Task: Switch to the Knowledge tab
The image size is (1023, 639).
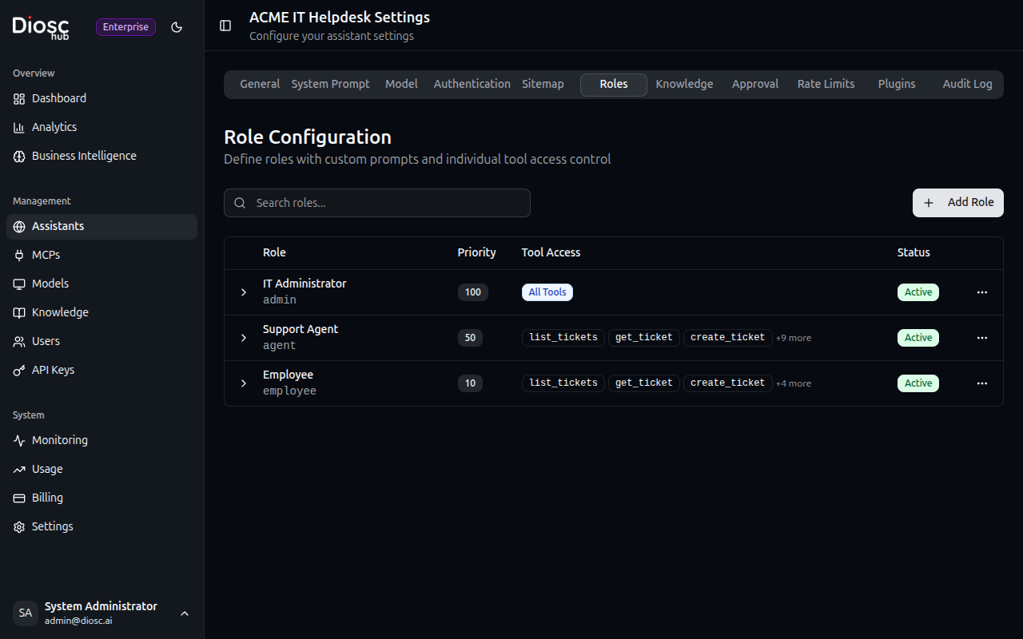Action: pyautogui.click(x=684, y=84)
